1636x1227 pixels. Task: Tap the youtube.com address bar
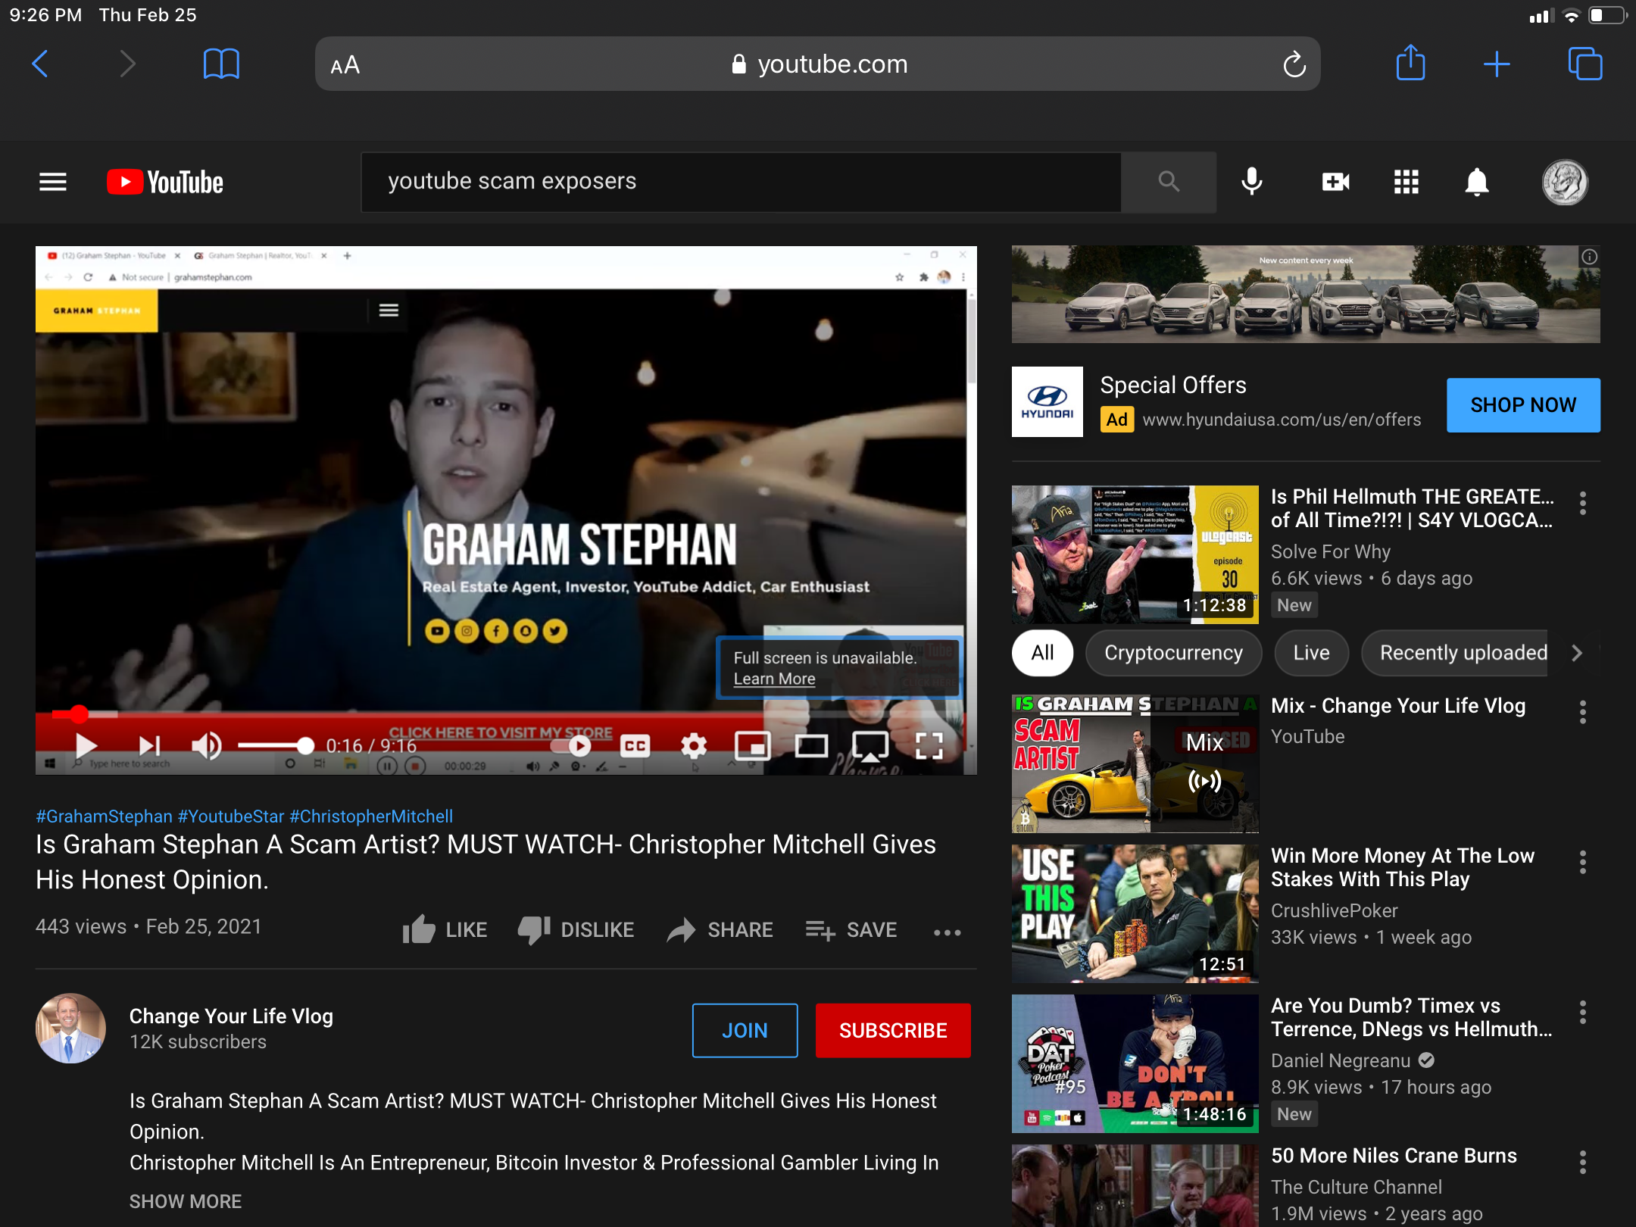[818, 64]
